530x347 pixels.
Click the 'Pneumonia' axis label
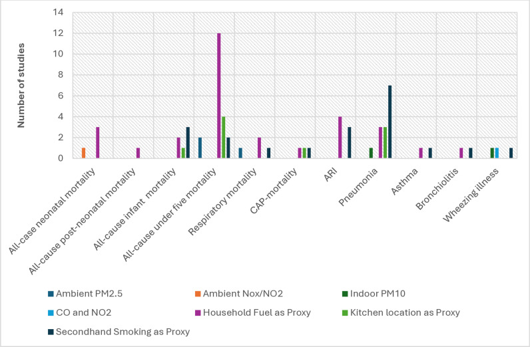pos(358,187)
